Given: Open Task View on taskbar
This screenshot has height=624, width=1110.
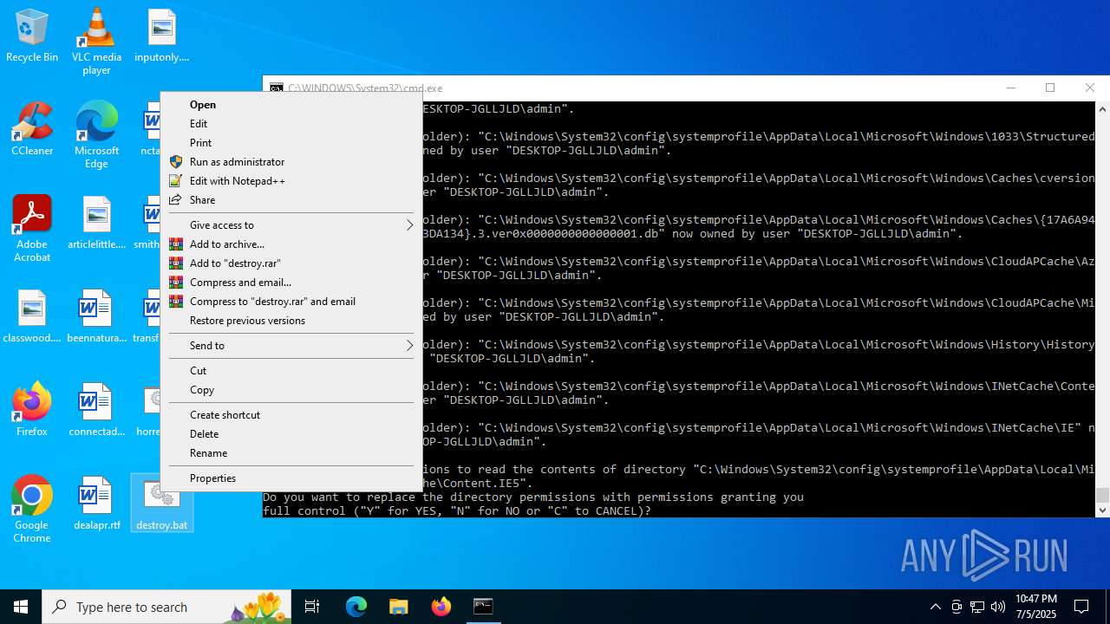Looking at the screenshot, I should coord(313,607).
